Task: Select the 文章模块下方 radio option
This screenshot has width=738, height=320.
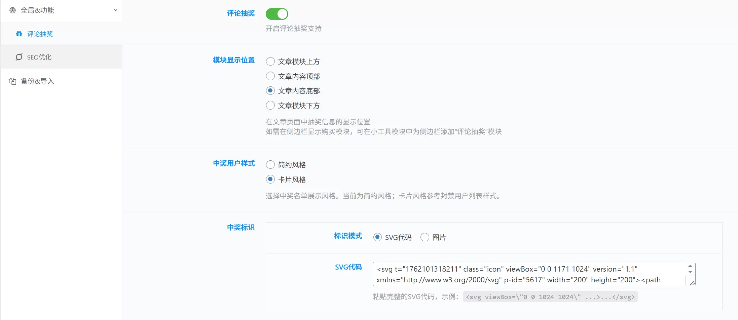Action: click(270, 105)
